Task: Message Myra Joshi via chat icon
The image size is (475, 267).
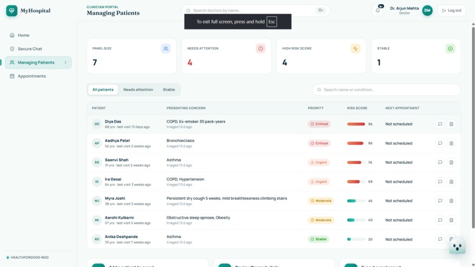Action: pos(440,200)
